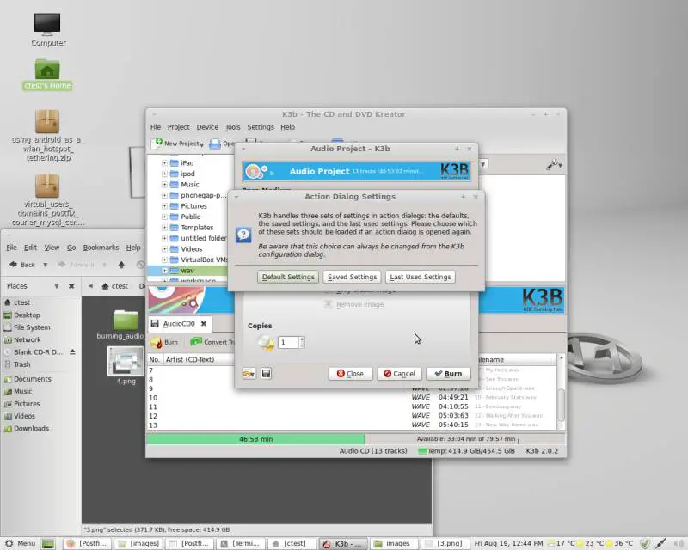The image size is (688, 550).
Task: Expand the iPad folder in K3b tree
Action: coord(164,162)
